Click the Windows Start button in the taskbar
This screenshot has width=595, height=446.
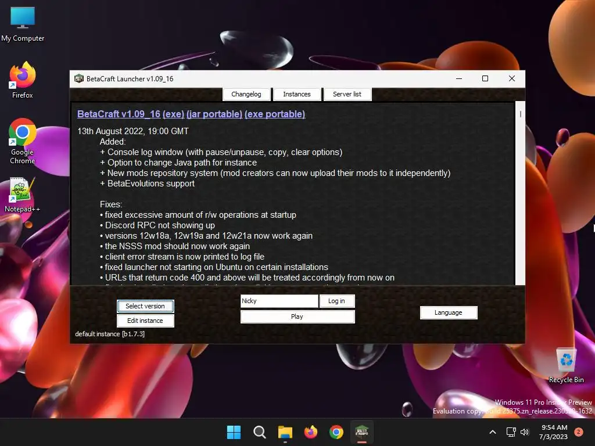click(x=234, y=432)
